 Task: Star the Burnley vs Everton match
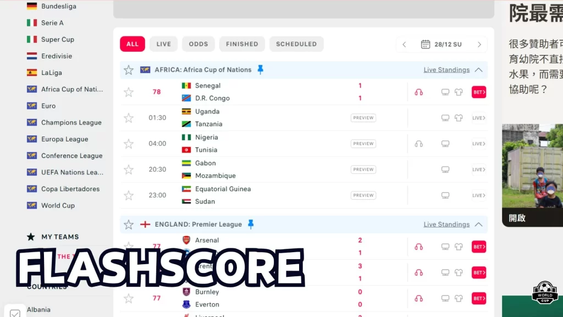[129, 298]
